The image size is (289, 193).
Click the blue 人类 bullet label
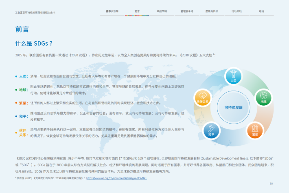click(x=23, y=76)
